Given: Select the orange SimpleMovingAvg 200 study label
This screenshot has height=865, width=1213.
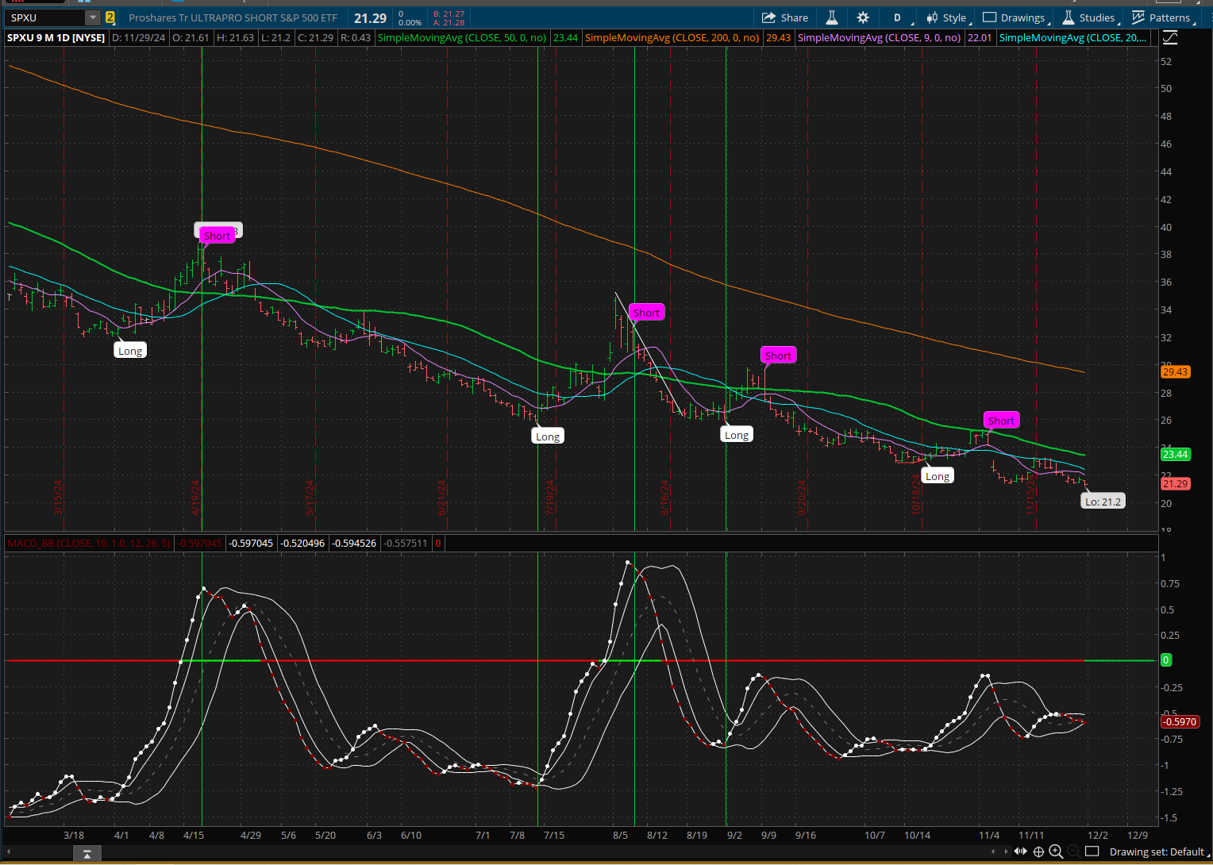Looking at the screenshot, I should (672, 37).
